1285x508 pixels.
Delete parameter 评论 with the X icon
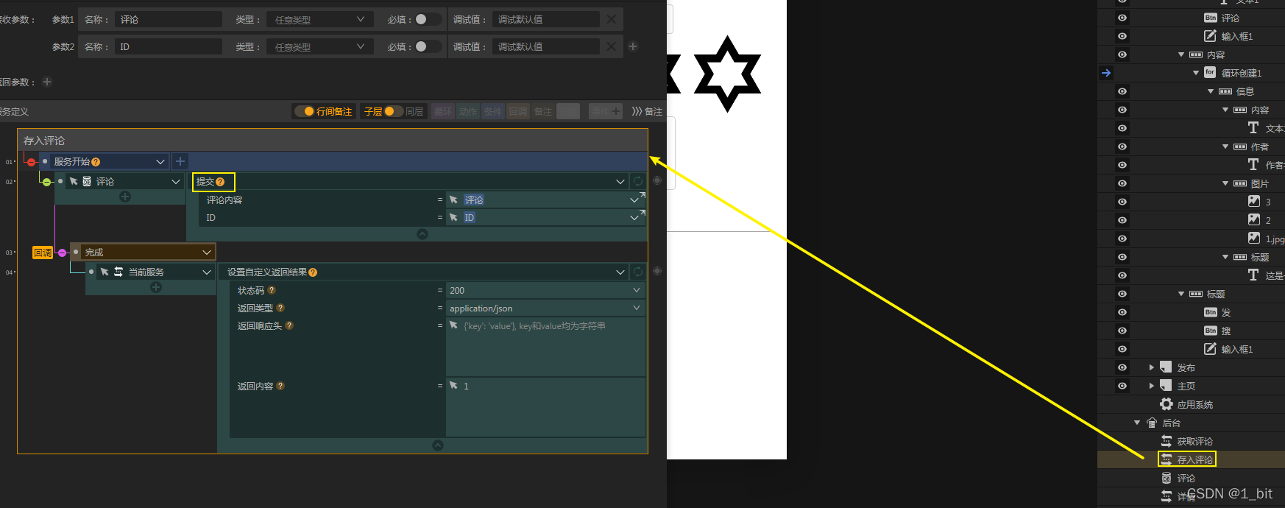point(611,19)
